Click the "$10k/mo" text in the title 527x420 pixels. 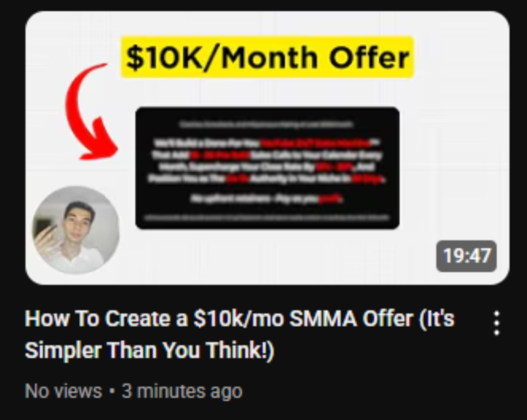pyautogui.click(x=239, y=318)
